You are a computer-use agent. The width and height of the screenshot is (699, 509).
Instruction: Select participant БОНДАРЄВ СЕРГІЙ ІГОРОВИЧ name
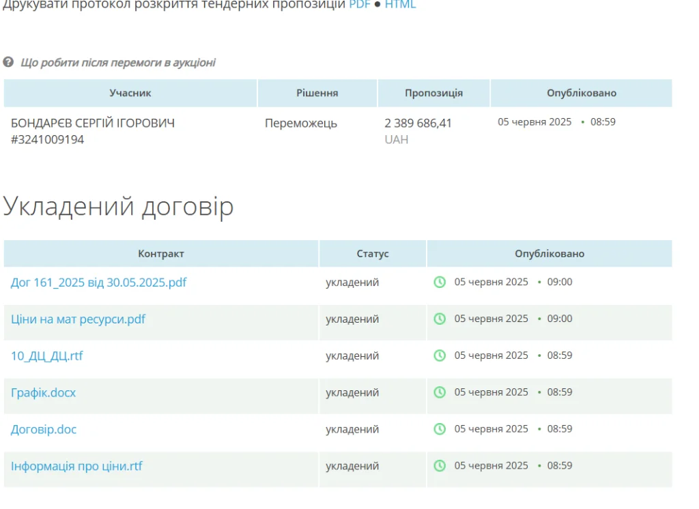[x=93, y=123]
